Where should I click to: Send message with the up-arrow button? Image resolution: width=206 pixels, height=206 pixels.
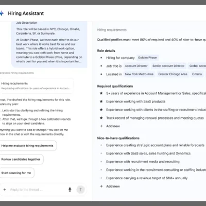coord(80,190)
